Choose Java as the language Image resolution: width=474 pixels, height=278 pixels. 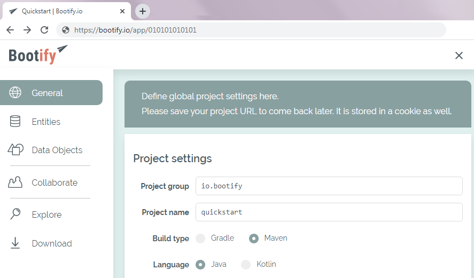(x=200, y=265)
